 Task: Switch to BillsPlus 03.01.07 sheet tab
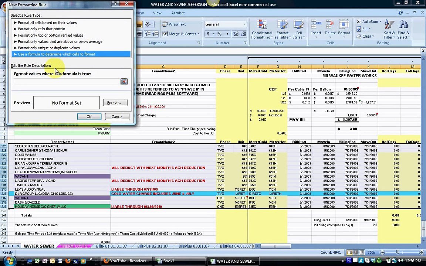194,246
